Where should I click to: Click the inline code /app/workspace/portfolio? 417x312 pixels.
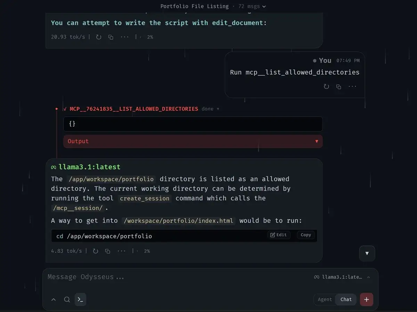(x=111, y=179)
